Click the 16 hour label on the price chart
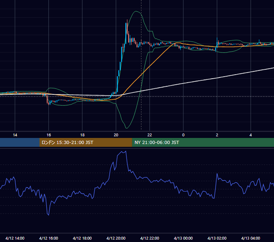This screenshot has height=242, width=274. coord(49,135)
